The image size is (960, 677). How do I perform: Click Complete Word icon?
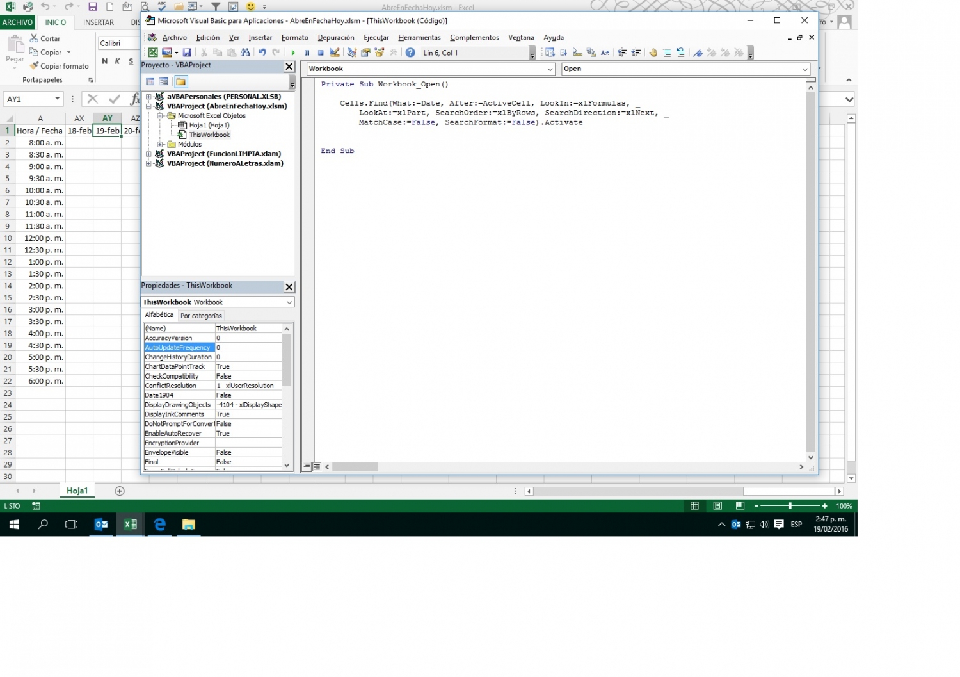[x=605, y=53]
